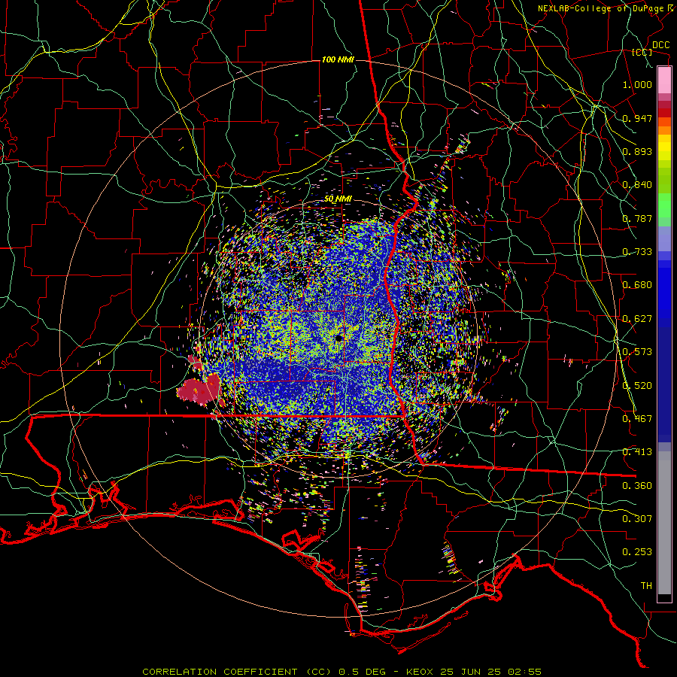
Task: Click the 0.413 scale value
Action: (x=637, y=452)
